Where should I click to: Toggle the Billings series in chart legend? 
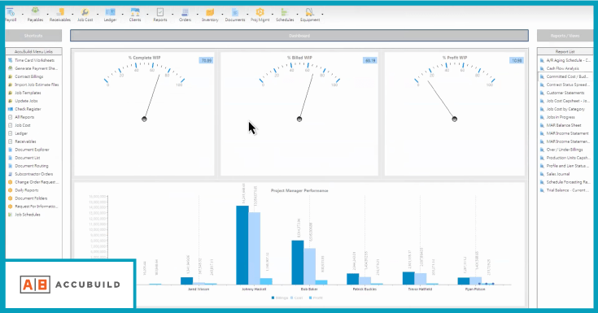(x=280, y=298)
